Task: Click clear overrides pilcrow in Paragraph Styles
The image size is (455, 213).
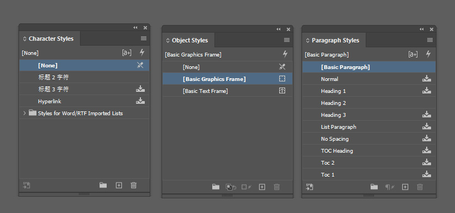Action: pos(390,187)
